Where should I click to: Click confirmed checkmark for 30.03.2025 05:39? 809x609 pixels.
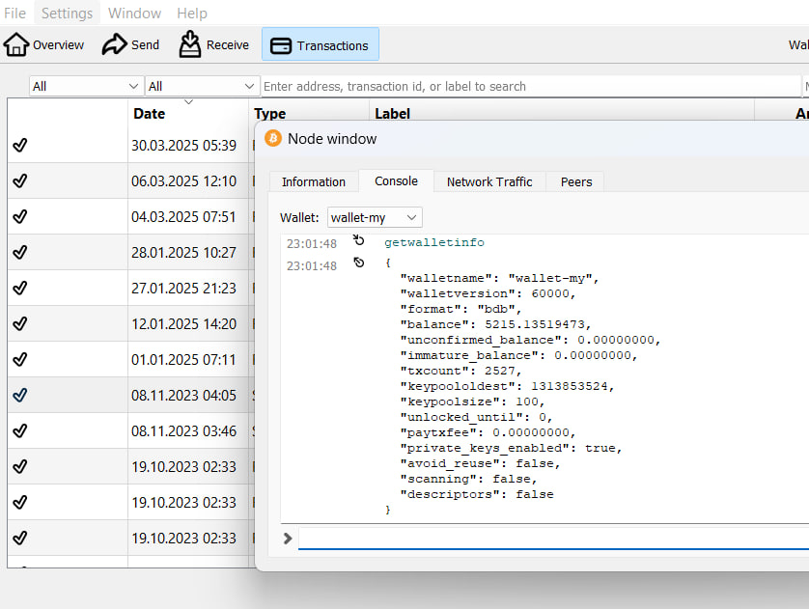(x=20, y=146)
